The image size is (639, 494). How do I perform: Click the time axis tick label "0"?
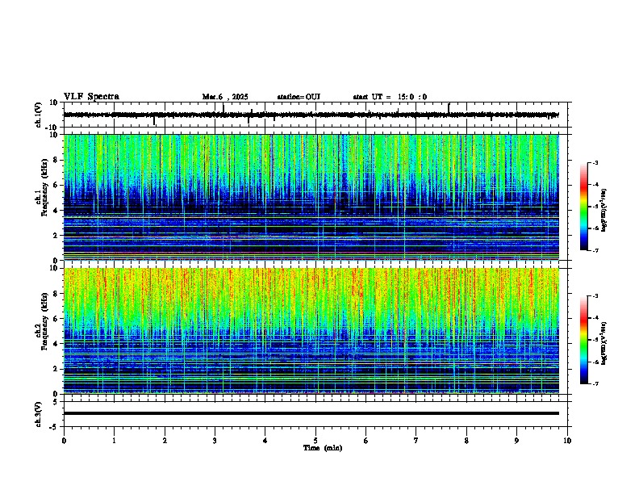point(64,441)
